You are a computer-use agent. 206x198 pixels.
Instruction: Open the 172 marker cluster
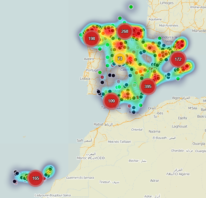178,59
